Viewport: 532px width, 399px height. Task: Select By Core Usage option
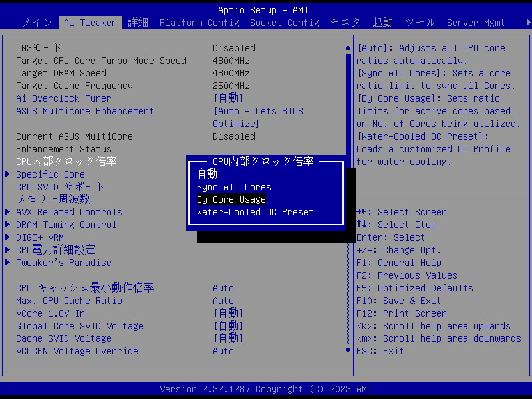231,199
